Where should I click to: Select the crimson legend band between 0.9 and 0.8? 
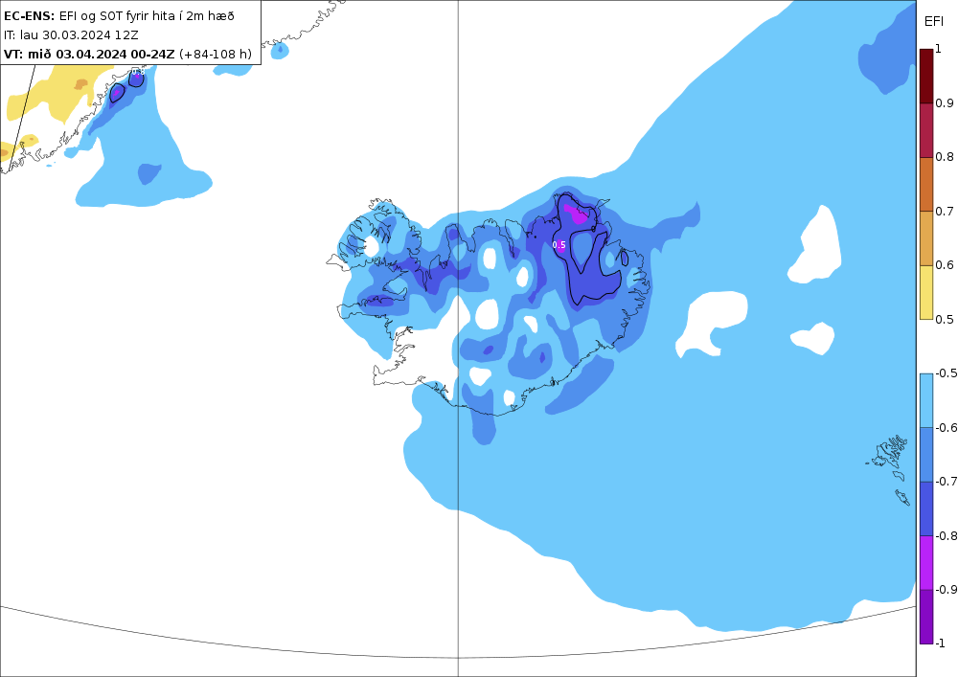click(x=926, y=130)
